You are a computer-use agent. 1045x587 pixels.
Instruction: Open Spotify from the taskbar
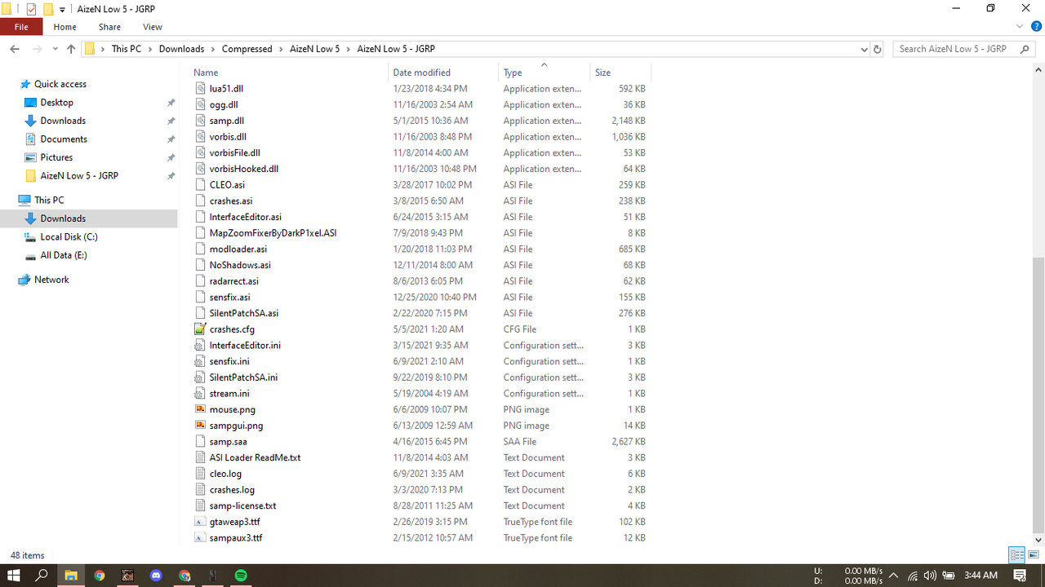click(x=241, y=576)
